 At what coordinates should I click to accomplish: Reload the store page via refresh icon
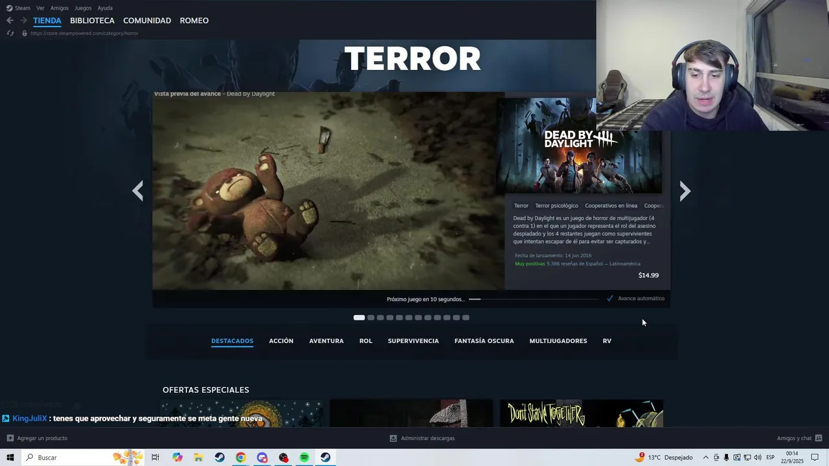pos(10,33)
